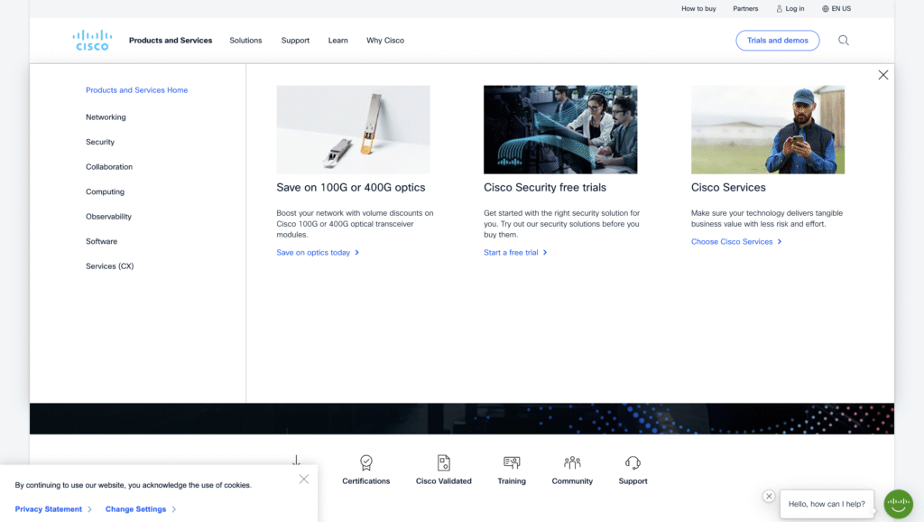The width and height of the screenshot is (924, 522).
Task: Open the Support navigation menu
Action: coord(295,41)
